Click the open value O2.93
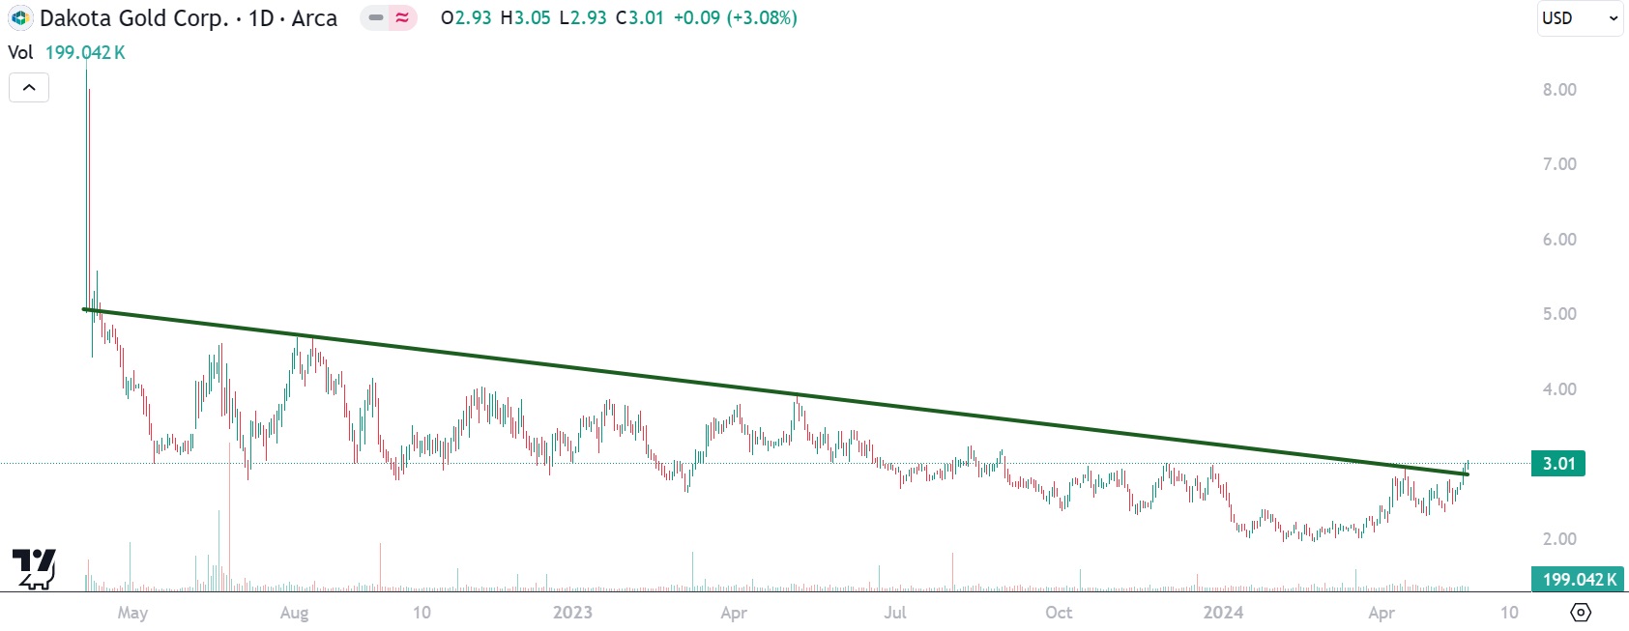 point(466,17)
